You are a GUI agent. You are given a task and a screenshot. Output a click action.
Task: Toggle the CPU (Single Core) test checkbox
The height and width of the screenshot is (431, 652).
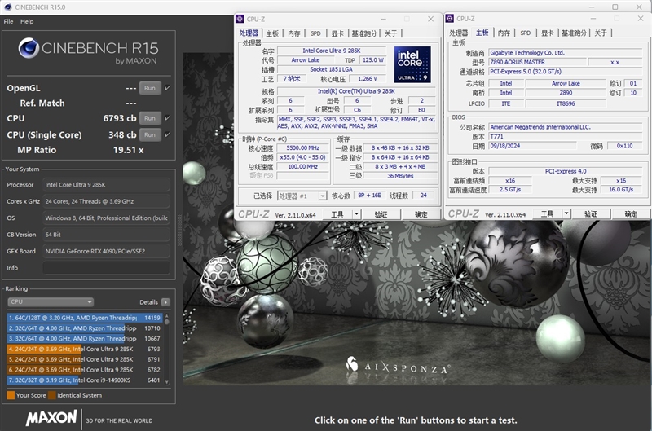168,134
